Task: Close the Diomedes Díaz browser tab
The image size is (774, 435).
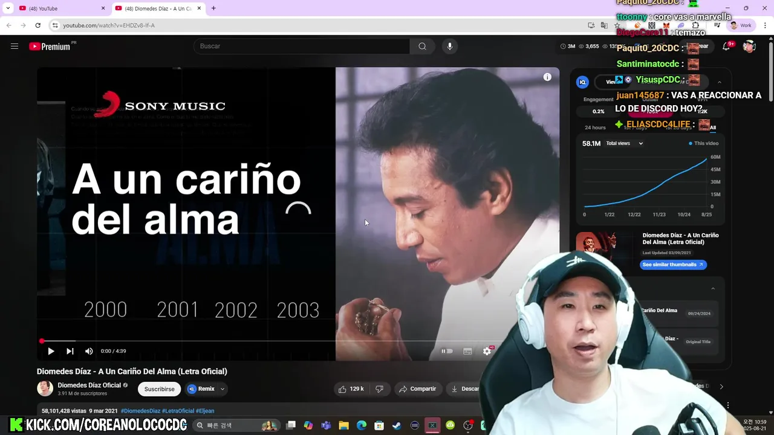Action: point(199,8)
